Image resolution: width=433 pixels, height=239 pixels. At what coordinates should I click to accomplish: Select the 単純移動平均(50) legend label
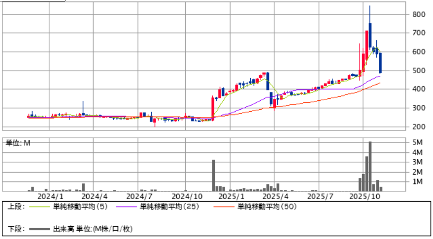[267, 207]
